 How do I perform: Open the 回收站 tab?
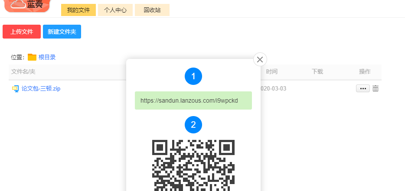152,10
